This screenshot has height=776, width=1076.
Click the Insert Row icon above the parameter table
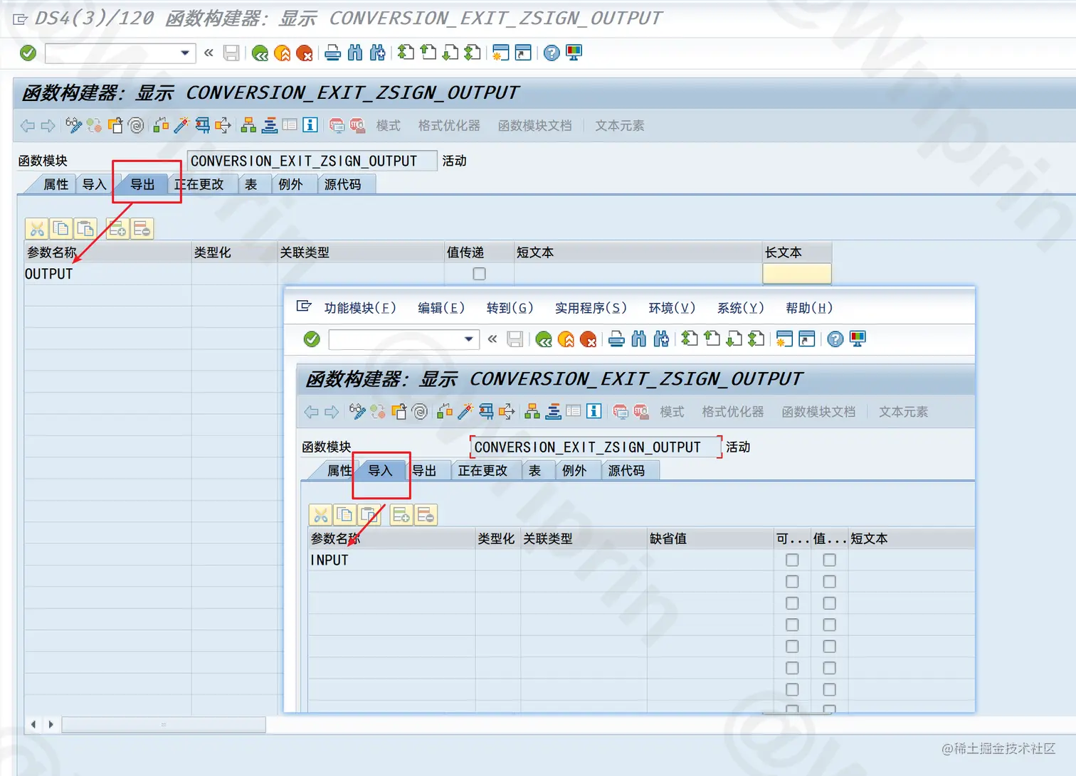[x=117, y=228]
